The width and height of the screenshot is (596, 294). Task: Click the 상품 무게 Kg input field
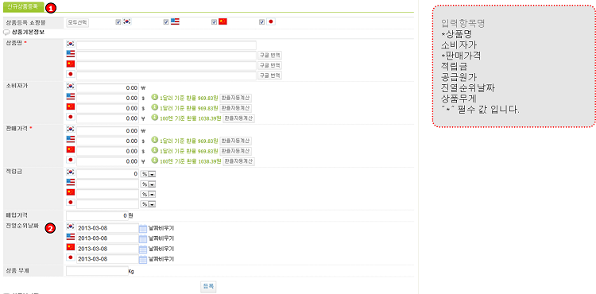[x=97, y=271]
